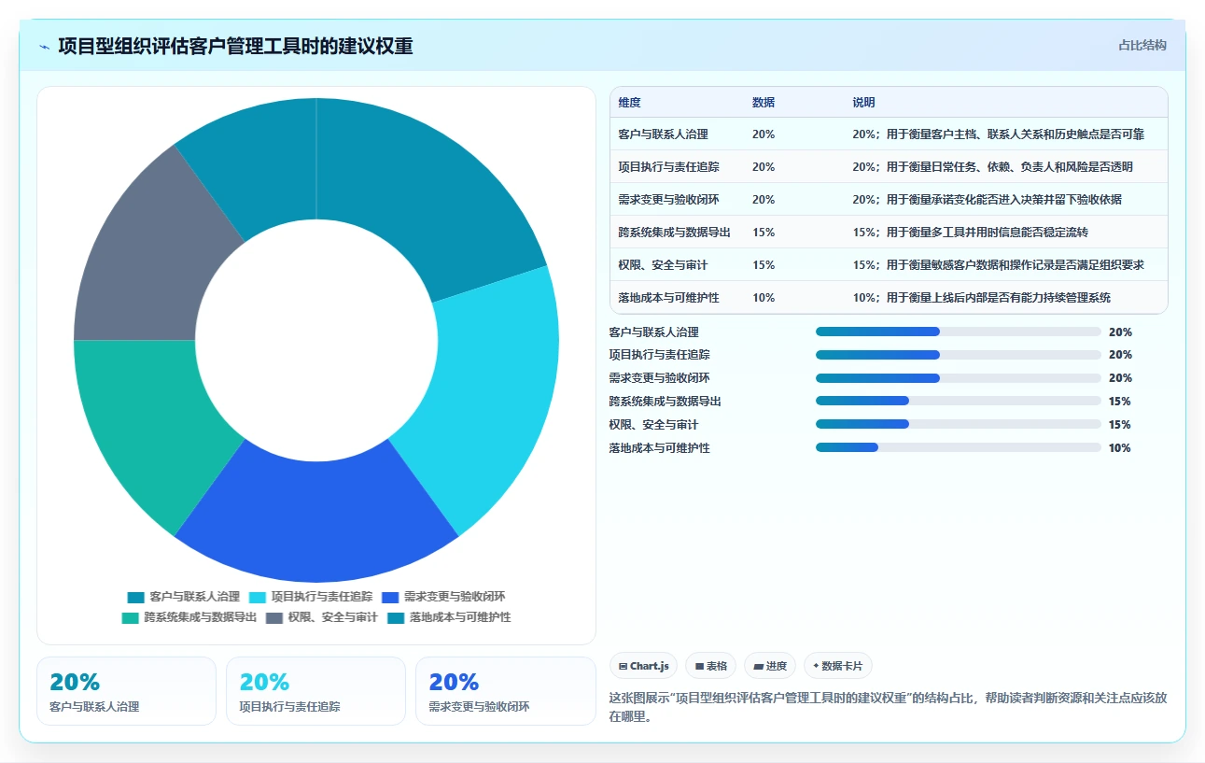The width and height of the screenshot is (1205, 763).
Task: Hide 权限、安全与审计 via its legend entry
Action: pyautogui.click(x=322, y=617)
